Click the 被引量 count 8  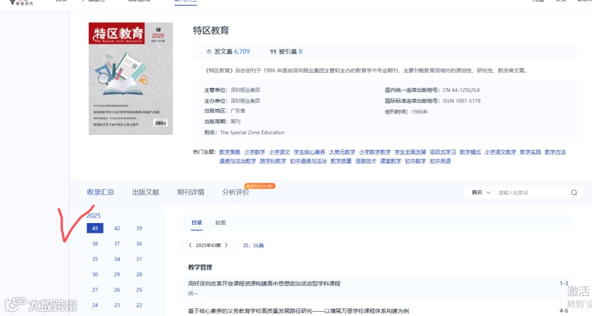pos(300,51)
